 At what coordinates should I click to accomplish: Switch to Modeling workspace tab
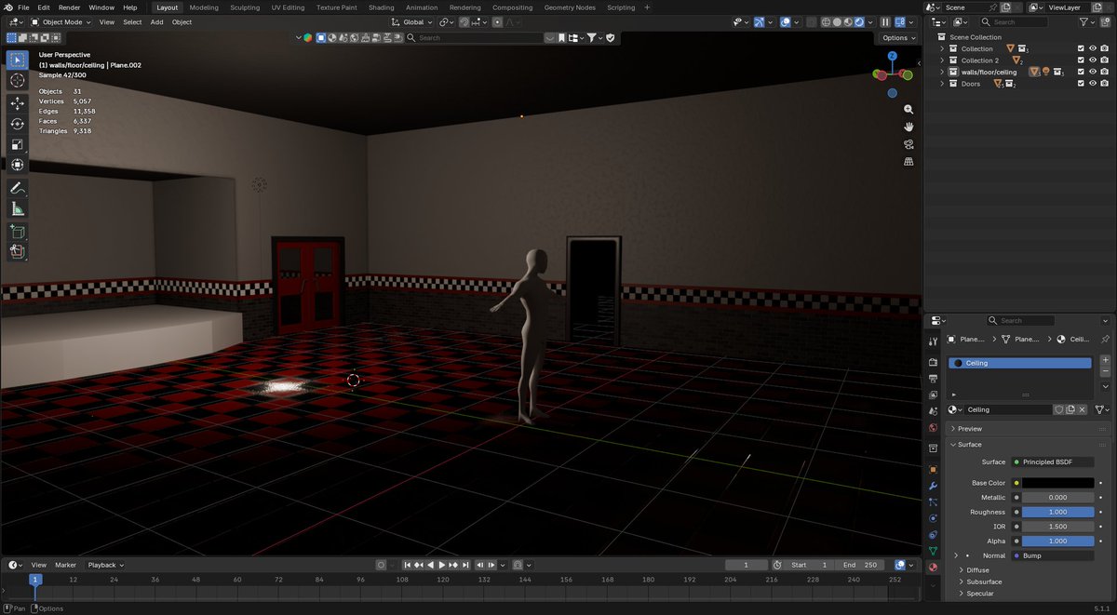pyautogui.click(x=204, y=7)
